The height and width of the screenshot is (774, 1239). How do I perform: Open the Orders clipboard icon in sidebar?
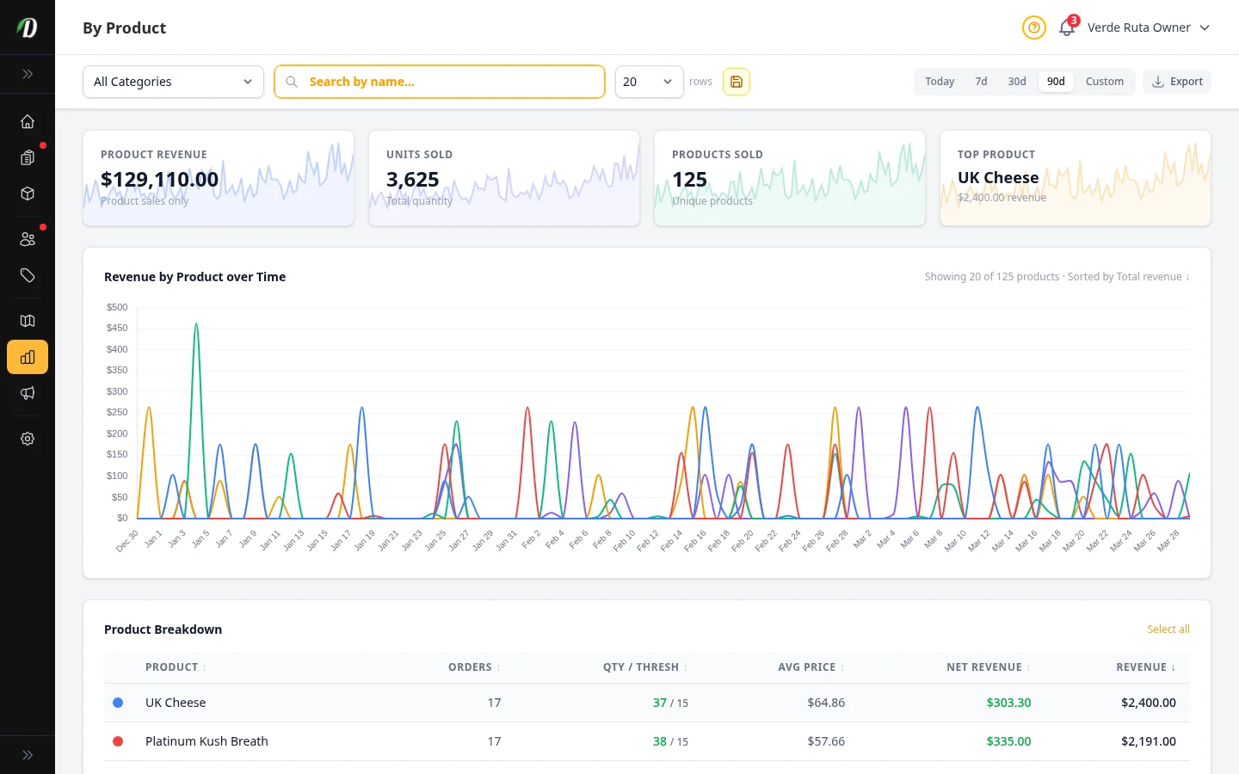click(x=28, y=157)
